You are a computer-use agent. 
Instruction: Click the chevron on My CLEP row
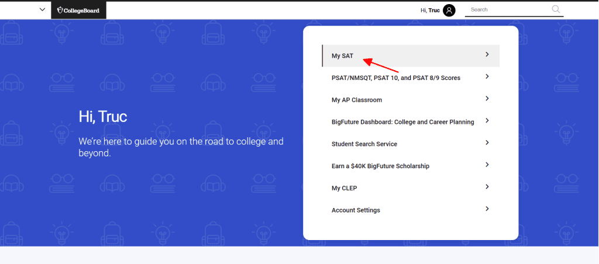point(487,186)
